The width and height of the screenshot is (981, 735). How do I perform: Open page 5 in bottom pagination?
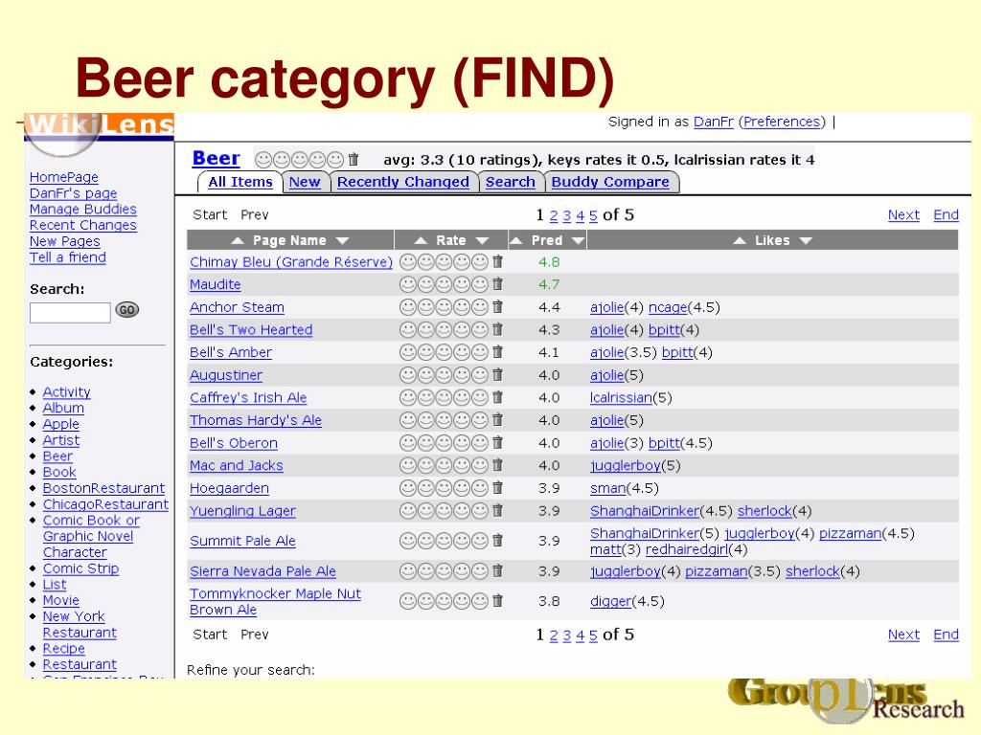click(x=593, y=635)
